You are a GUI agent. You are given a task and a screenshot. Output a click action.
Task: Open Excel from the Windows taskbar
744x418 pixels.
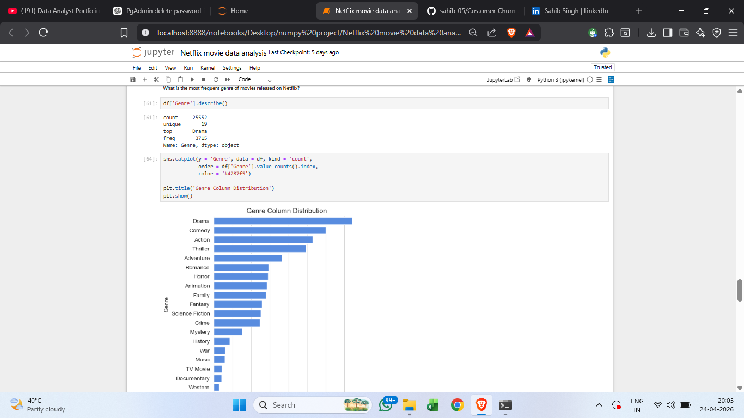[x=433, y=405]
